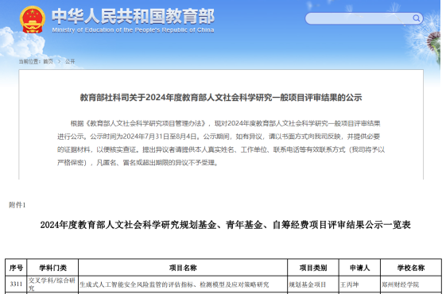The height and width of the screenshot is (294, 446).
Task: Click the cell 交叉学科/综合研究
Action: (x=52, y=284)
